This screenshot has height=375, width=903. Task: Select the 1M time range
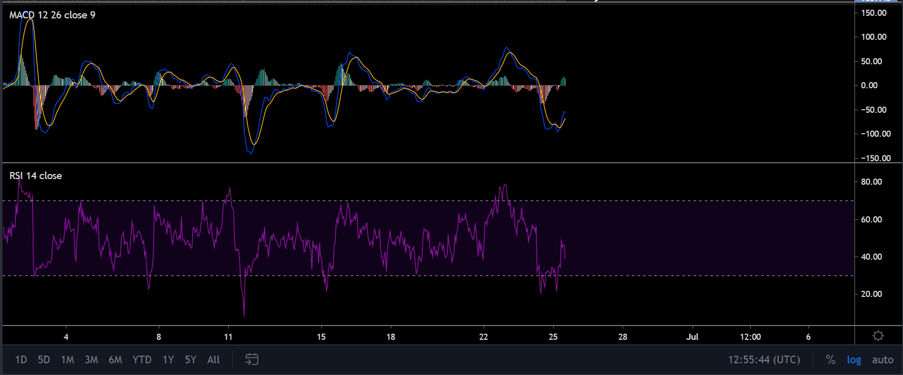tap(67, 360)
